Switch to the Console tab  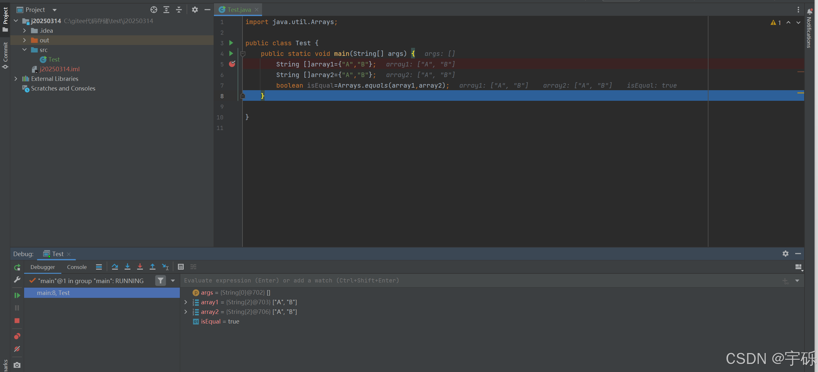[x=77, y=267]
